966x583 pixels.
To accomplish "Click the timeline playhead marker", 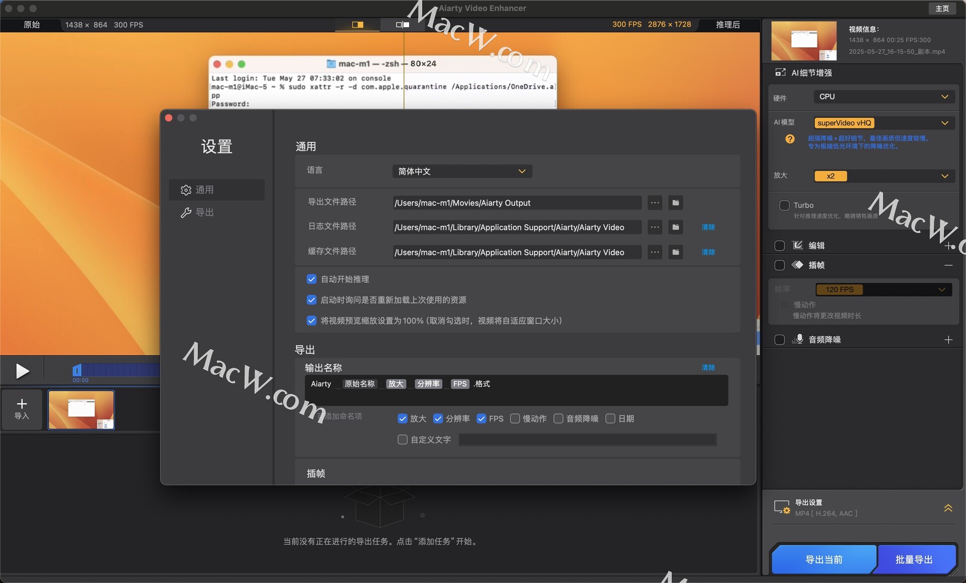I will [76, 370].
